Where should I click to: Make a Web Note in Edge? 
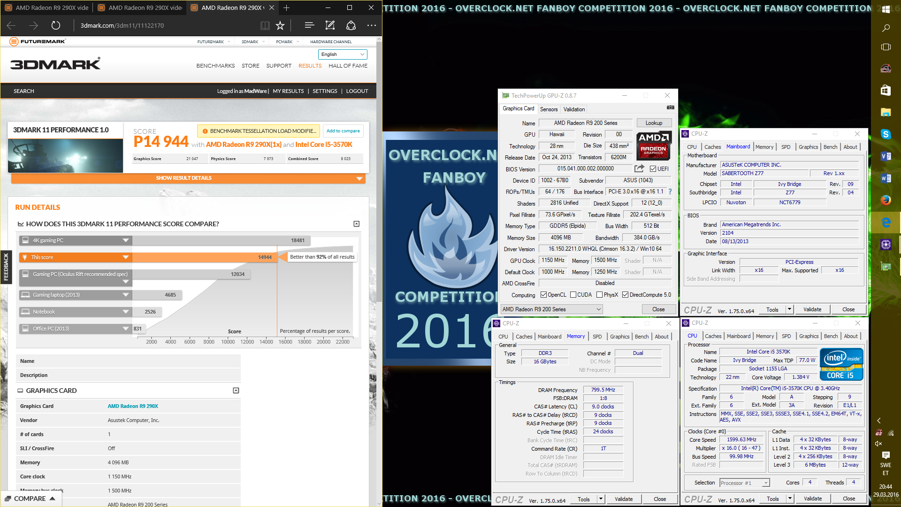[330, 25]
